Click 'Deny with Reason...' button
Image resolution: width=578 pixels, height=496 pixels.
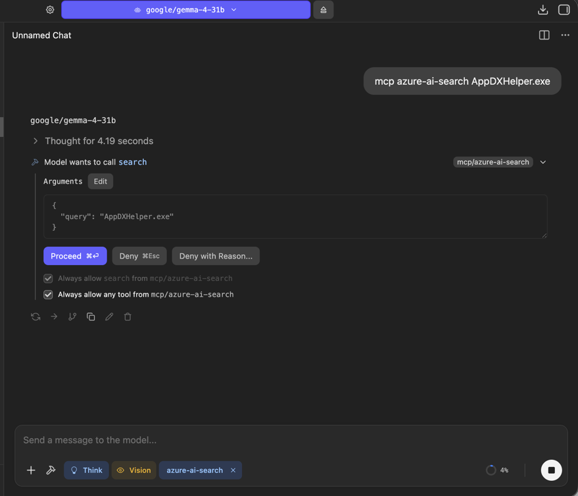click(x=216, y=256)
